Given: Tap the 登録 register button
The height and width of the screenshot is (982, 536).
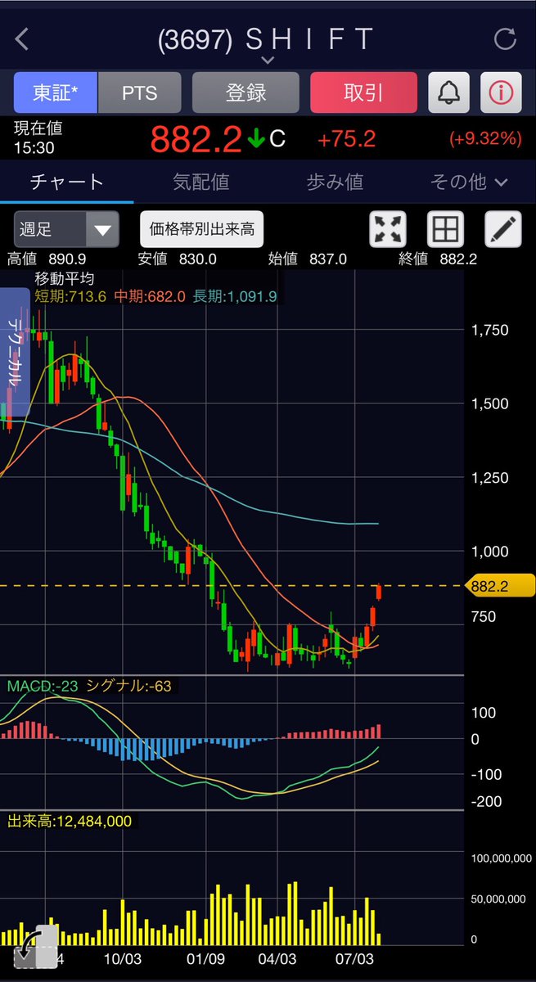Looking at the screenshot, I should tap(245, 92).
